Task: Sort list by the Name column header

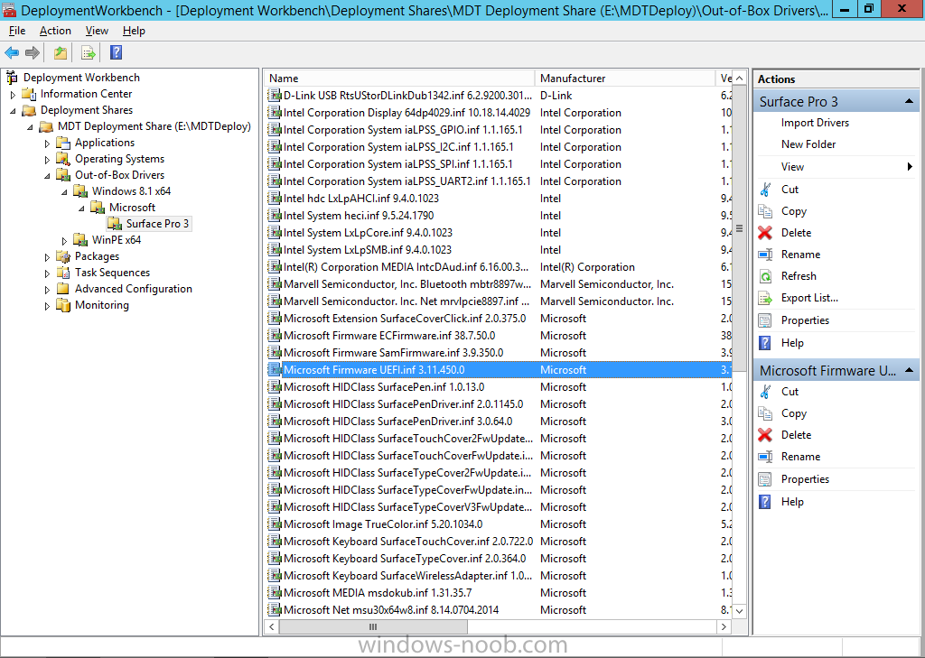Action: (399, 78)
